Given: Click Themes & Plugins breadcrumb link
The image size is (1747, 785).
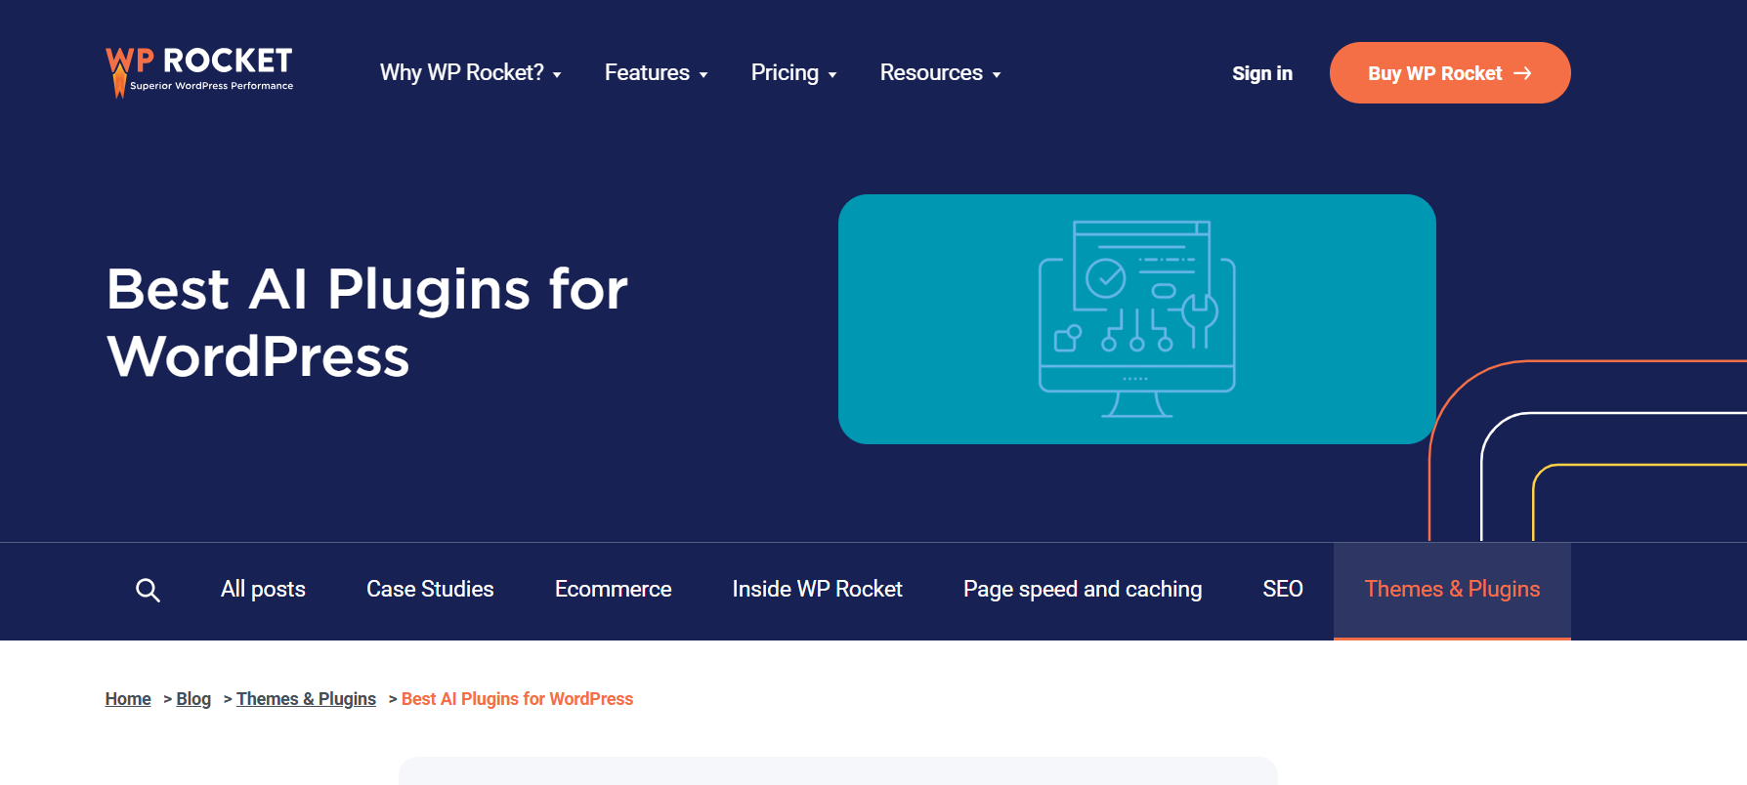Looking at the screenshot, I should [306, 699].
